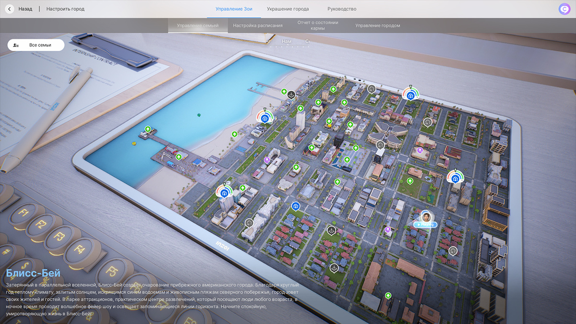Select gray house marker left of top-edge family gauge
576x324 pixels.
(372, 89)
